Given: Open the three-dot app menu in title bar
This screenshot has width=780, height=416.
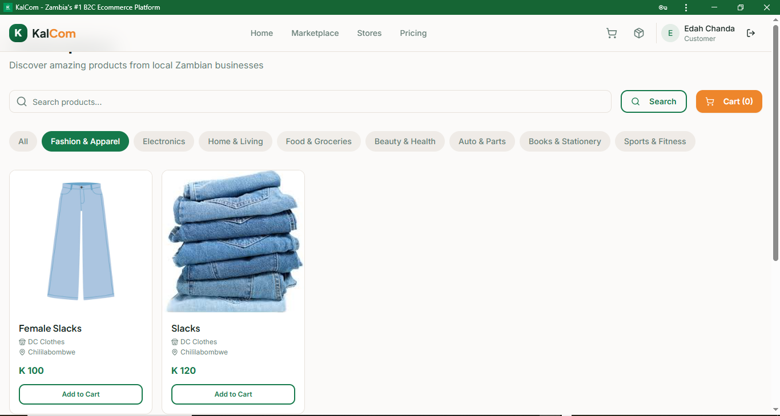Looking at the screenshot, I should coord(686,7).
